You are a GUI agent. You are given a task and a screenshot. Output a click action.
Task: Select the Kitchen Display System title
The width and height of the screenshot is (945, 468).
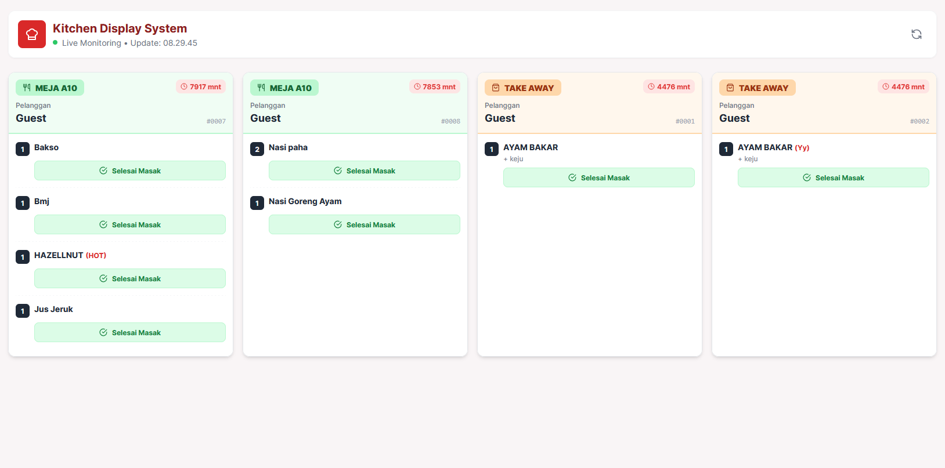[x=120, y=28]
